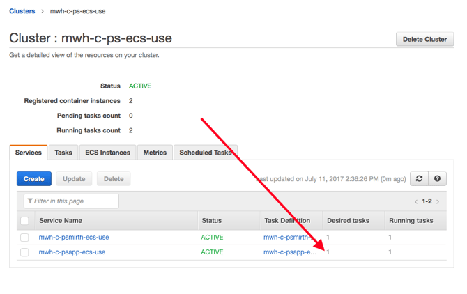
Task: Open the Scheduled Tasks tab
Action: pyautogui.click(x=205, y=153)
